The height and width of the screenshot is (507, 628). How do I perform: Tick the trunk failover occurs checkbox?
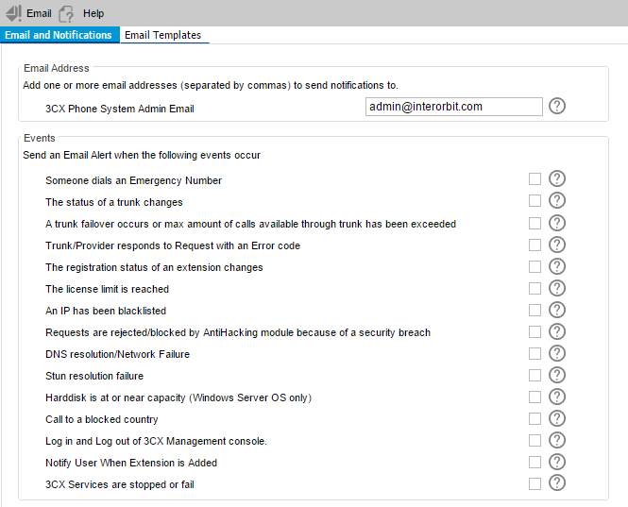click(535, 223)
